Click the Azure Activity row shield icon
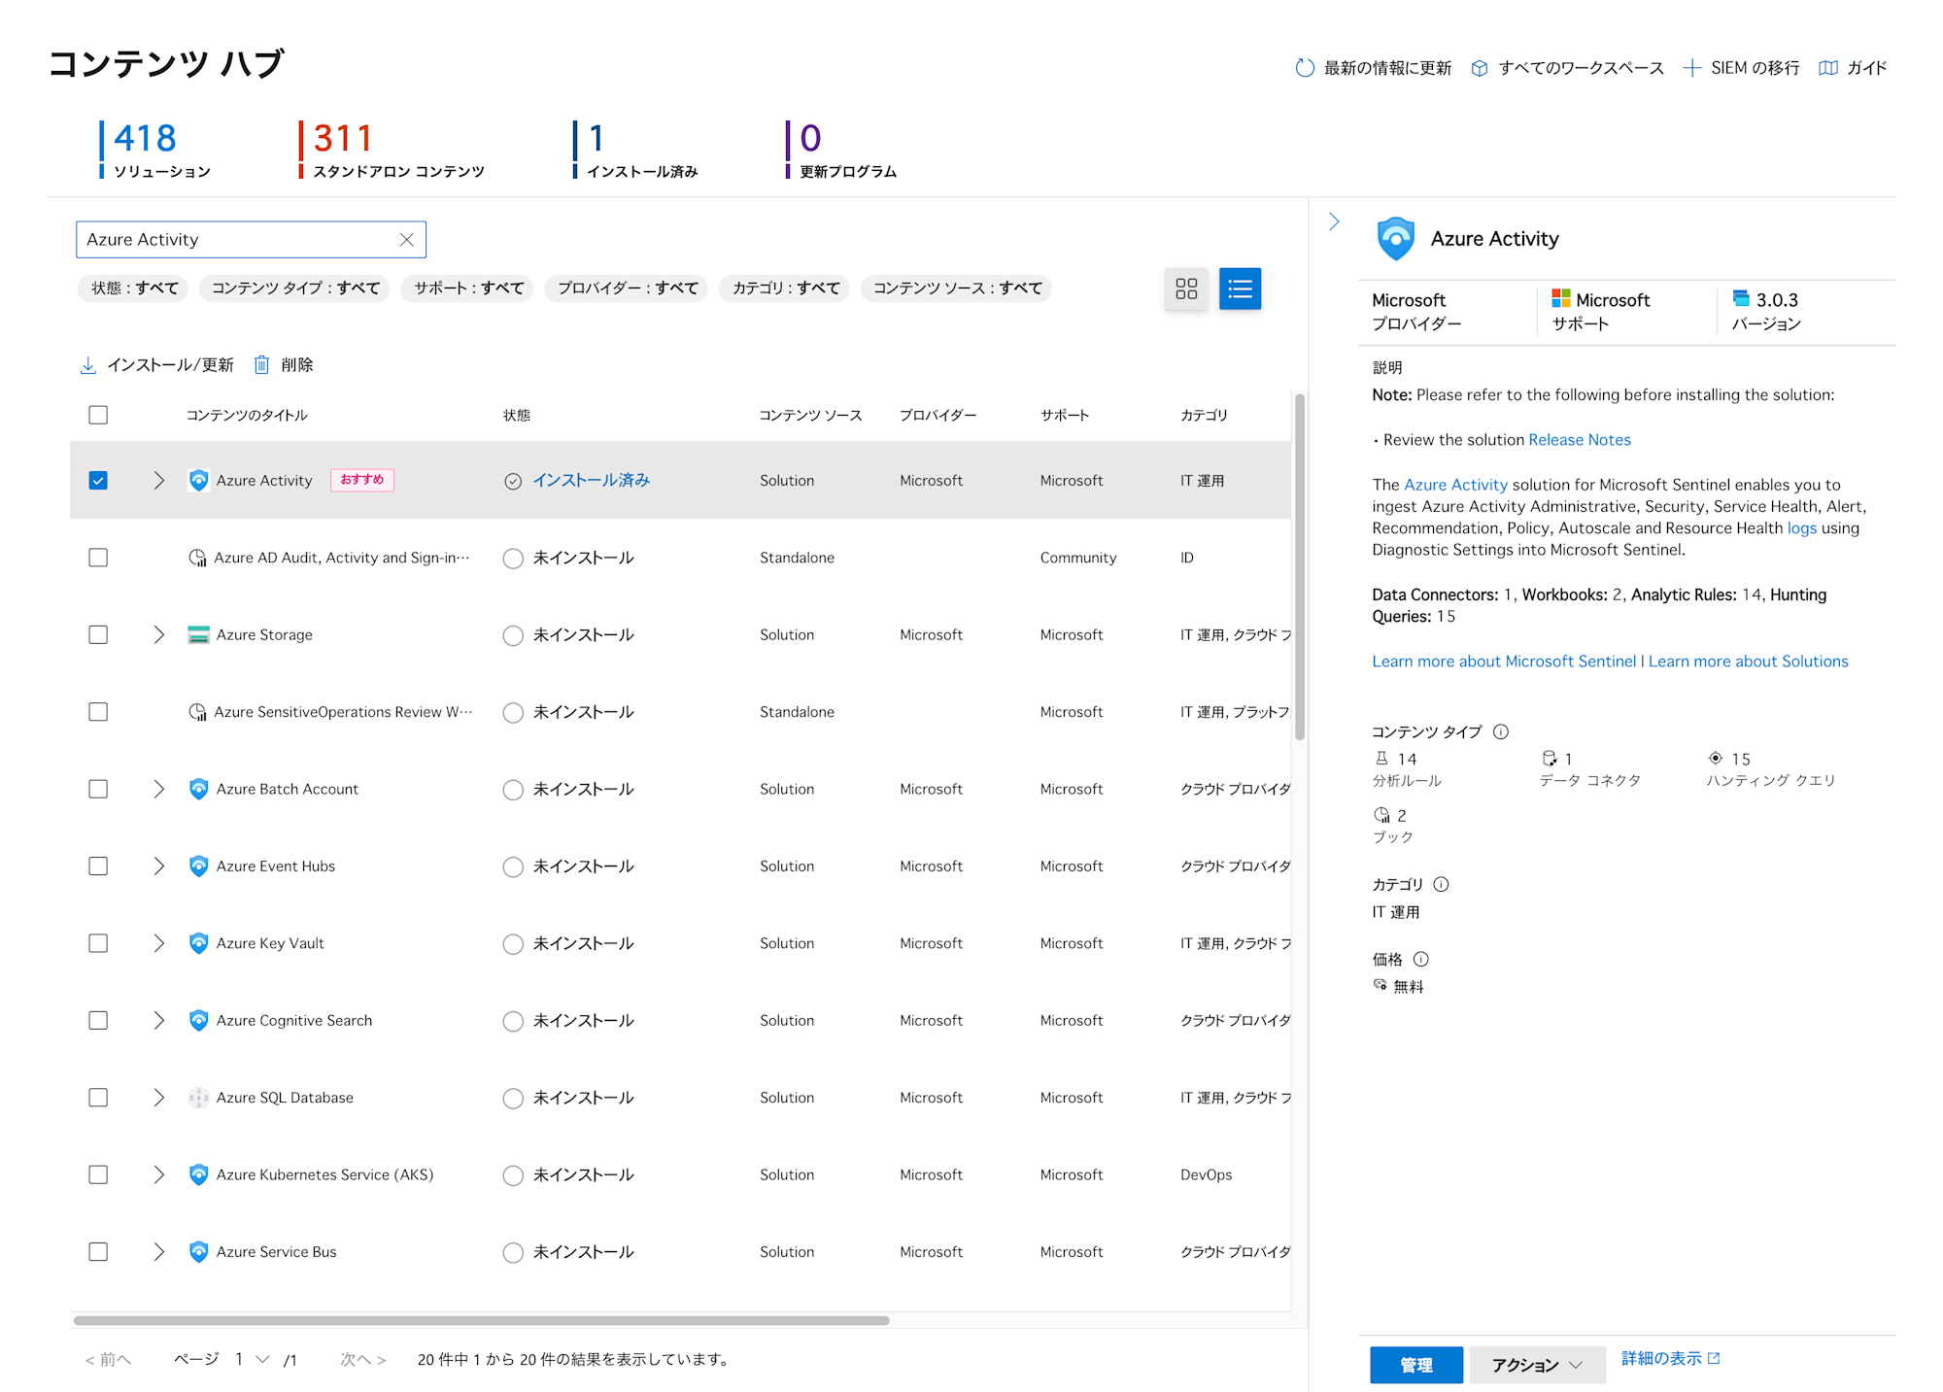Screen dimensions: 1943x1392 198,481
